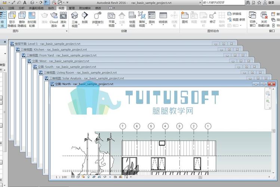
Task: Click the 显示隐藏线 show hidden lines tool
Action: pos(12,19)
